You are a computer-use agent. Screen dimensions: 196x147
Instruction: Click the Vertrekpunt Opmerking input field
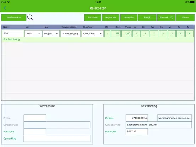coord(57,138)
